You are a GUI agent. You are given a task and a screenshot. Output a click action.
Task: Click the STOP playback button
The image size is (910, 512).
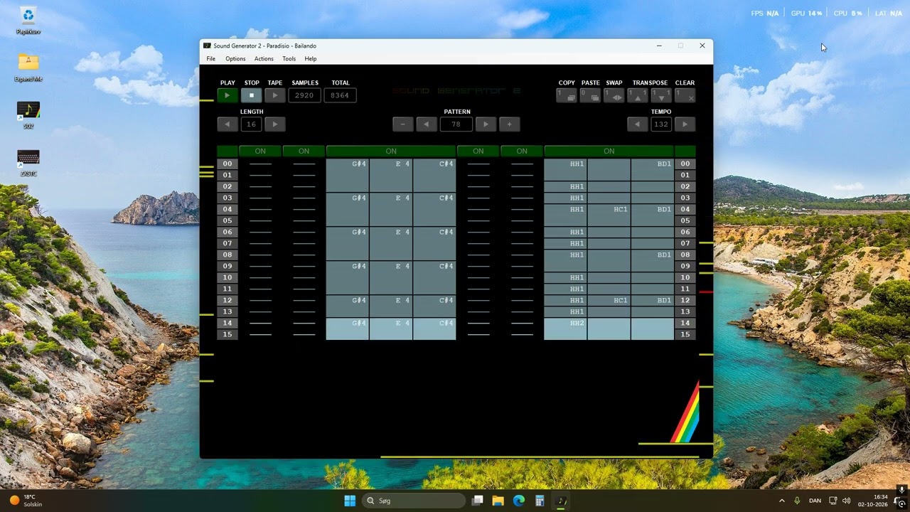252,95
